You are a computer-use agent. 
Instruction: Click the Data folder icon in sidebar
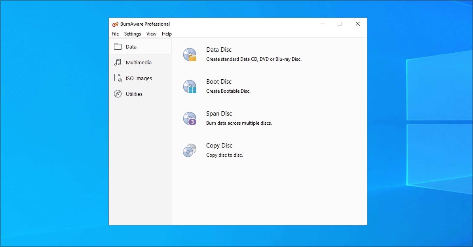[x=118, y=47]
